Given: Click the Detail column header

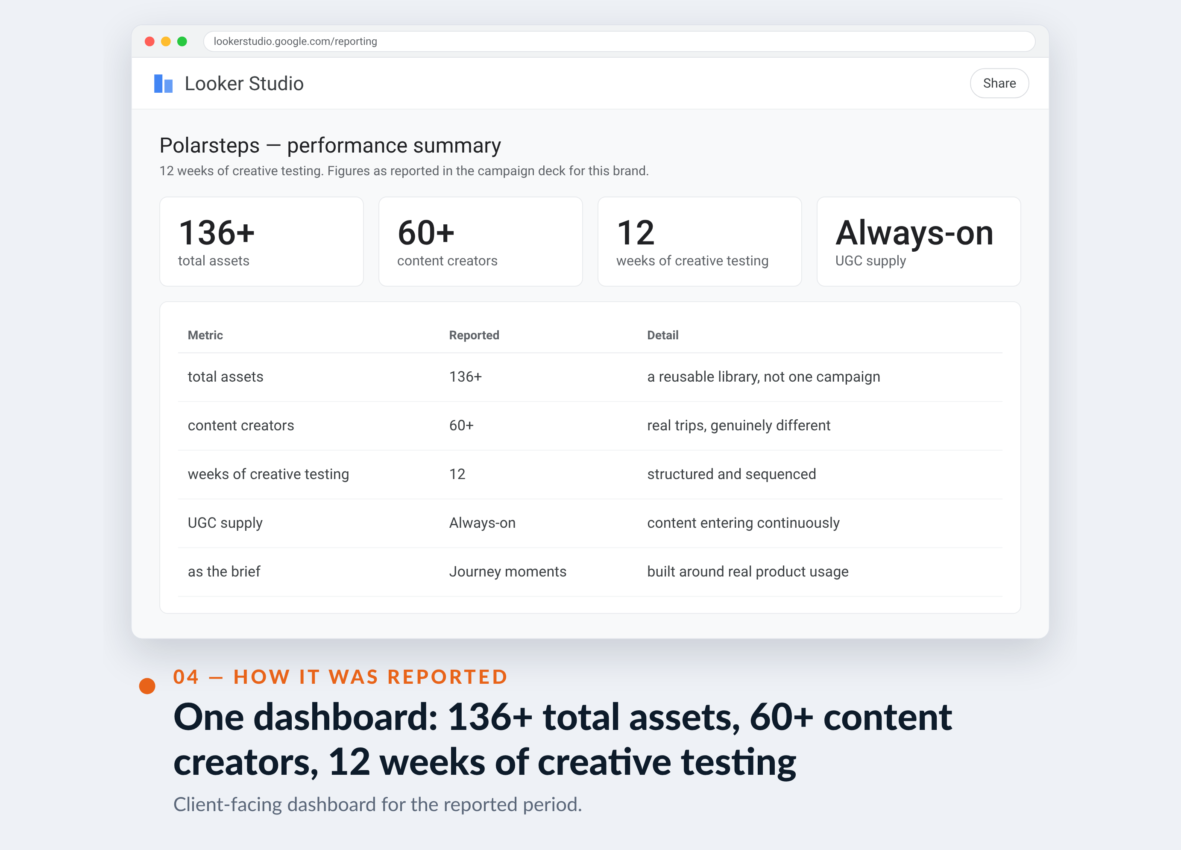Looking at the screenshot, I should [x=662, y=335].
